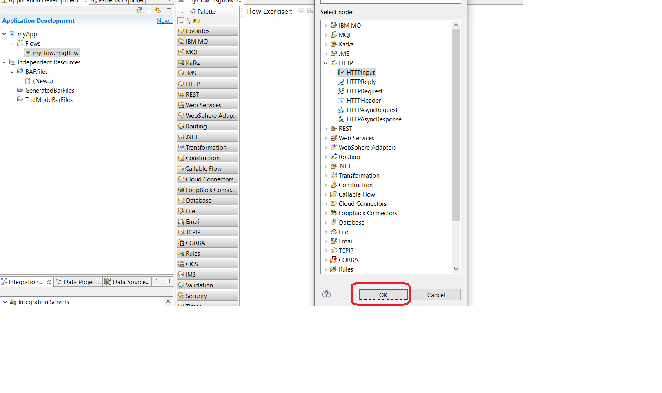Open the Callable Flow drawer in the Palette

pyautogui.click(x=208, y=168)
